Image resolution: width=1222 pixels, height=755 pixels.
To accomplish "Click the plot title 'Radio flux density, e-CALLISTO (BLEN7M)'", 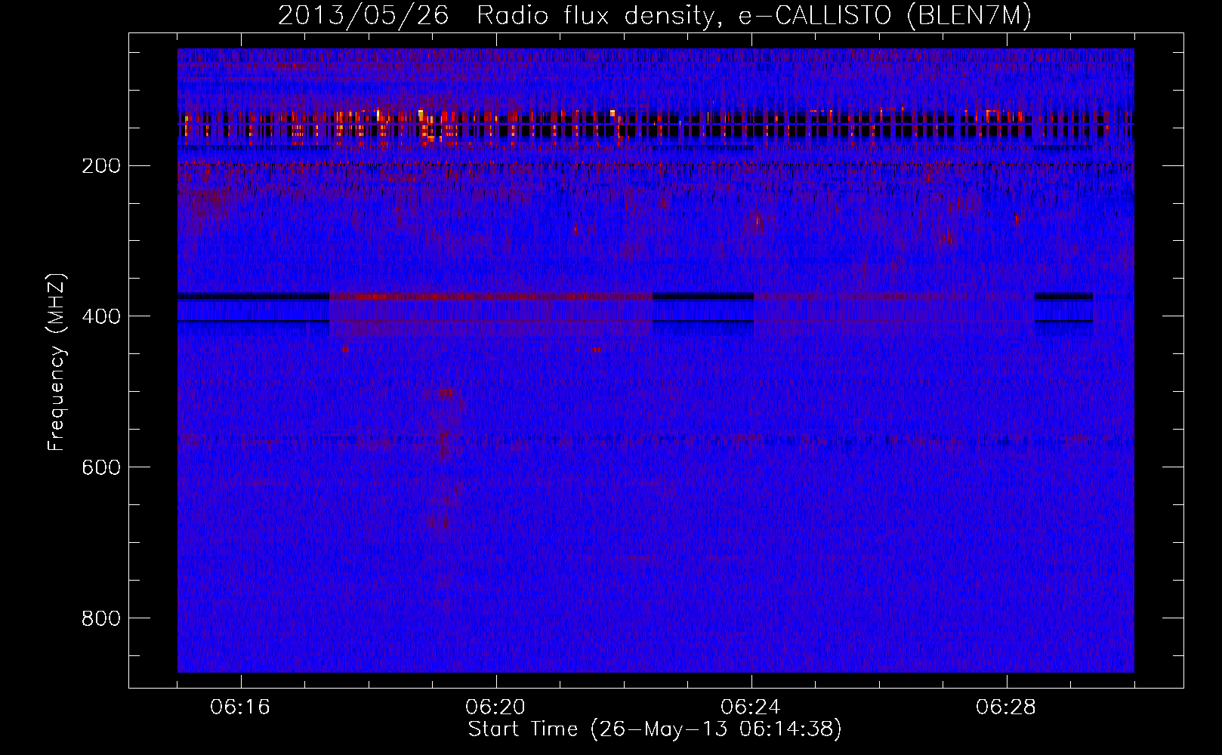I will [754, 16].
